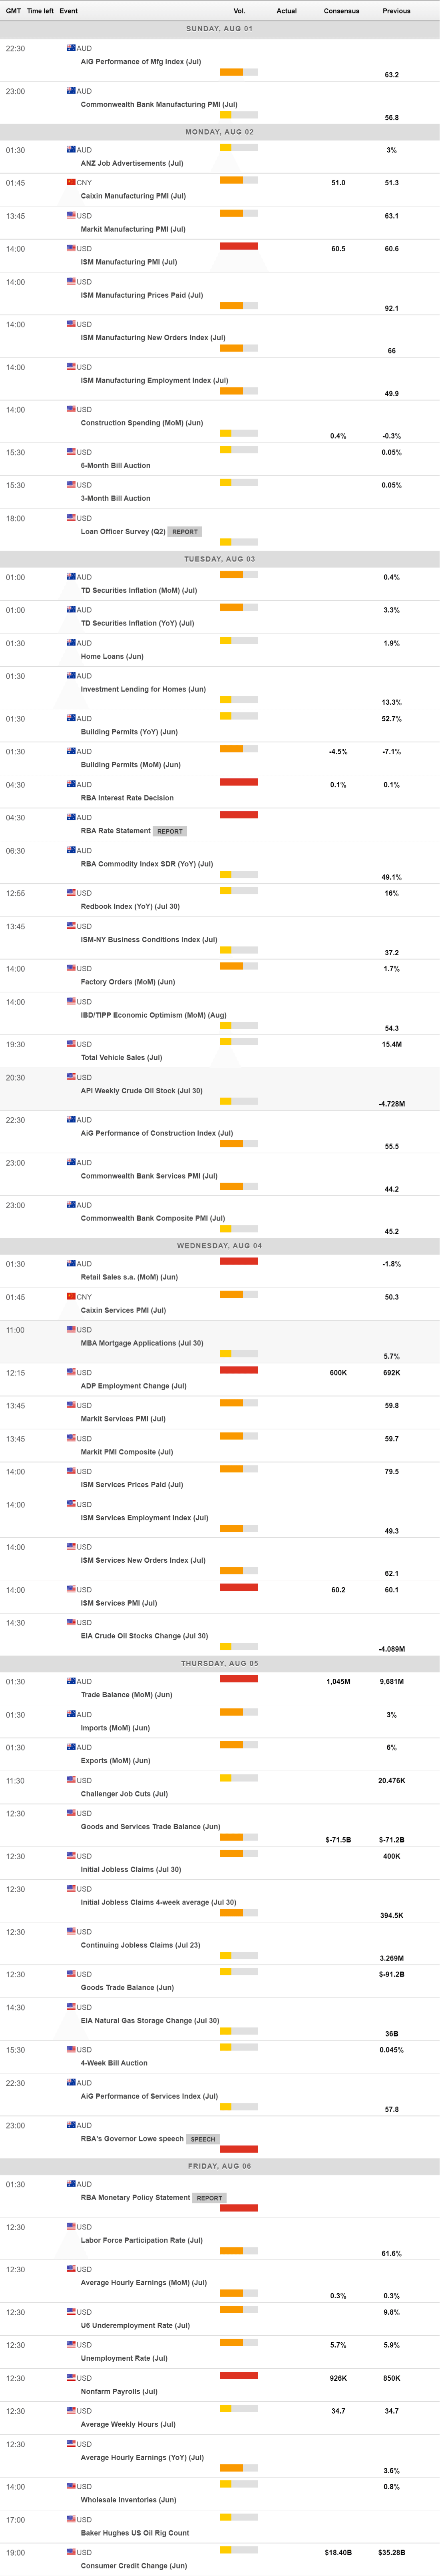The height and width of the screenshot is (2576, 440).
Task: Click the Australian flag on RBA Governor Lowe speech row
Action: 71,2125
